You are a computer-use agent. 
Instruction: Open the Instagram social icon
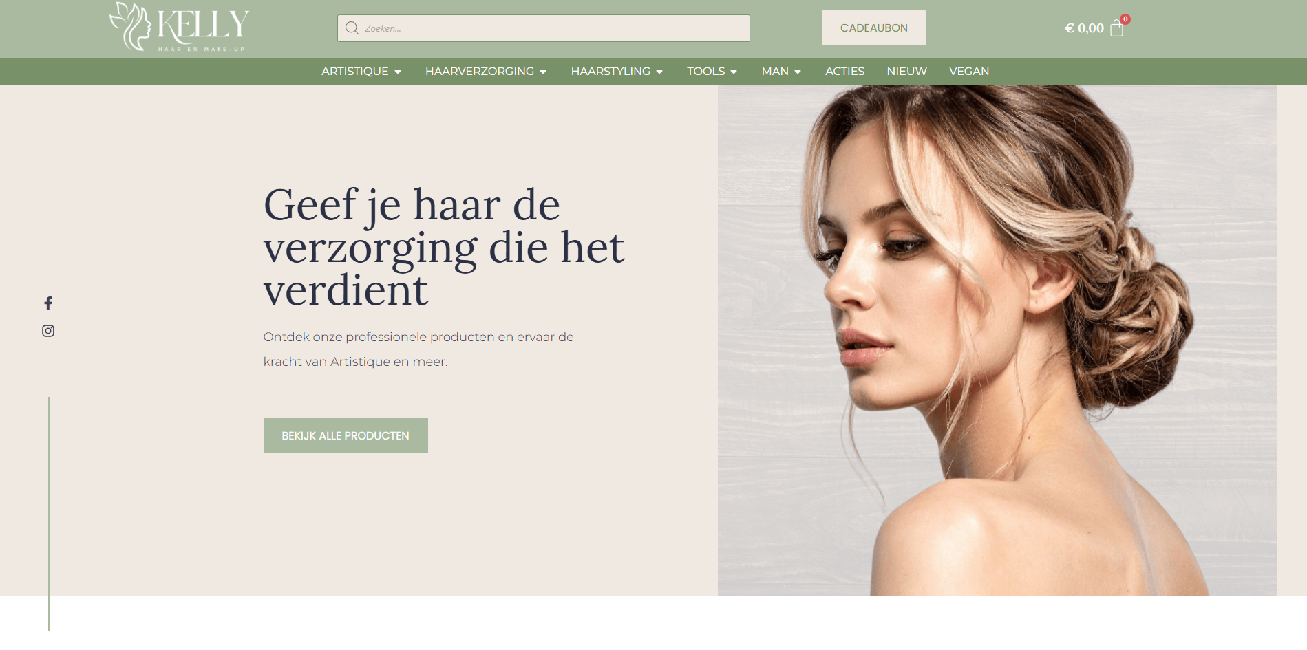(48, 331)
